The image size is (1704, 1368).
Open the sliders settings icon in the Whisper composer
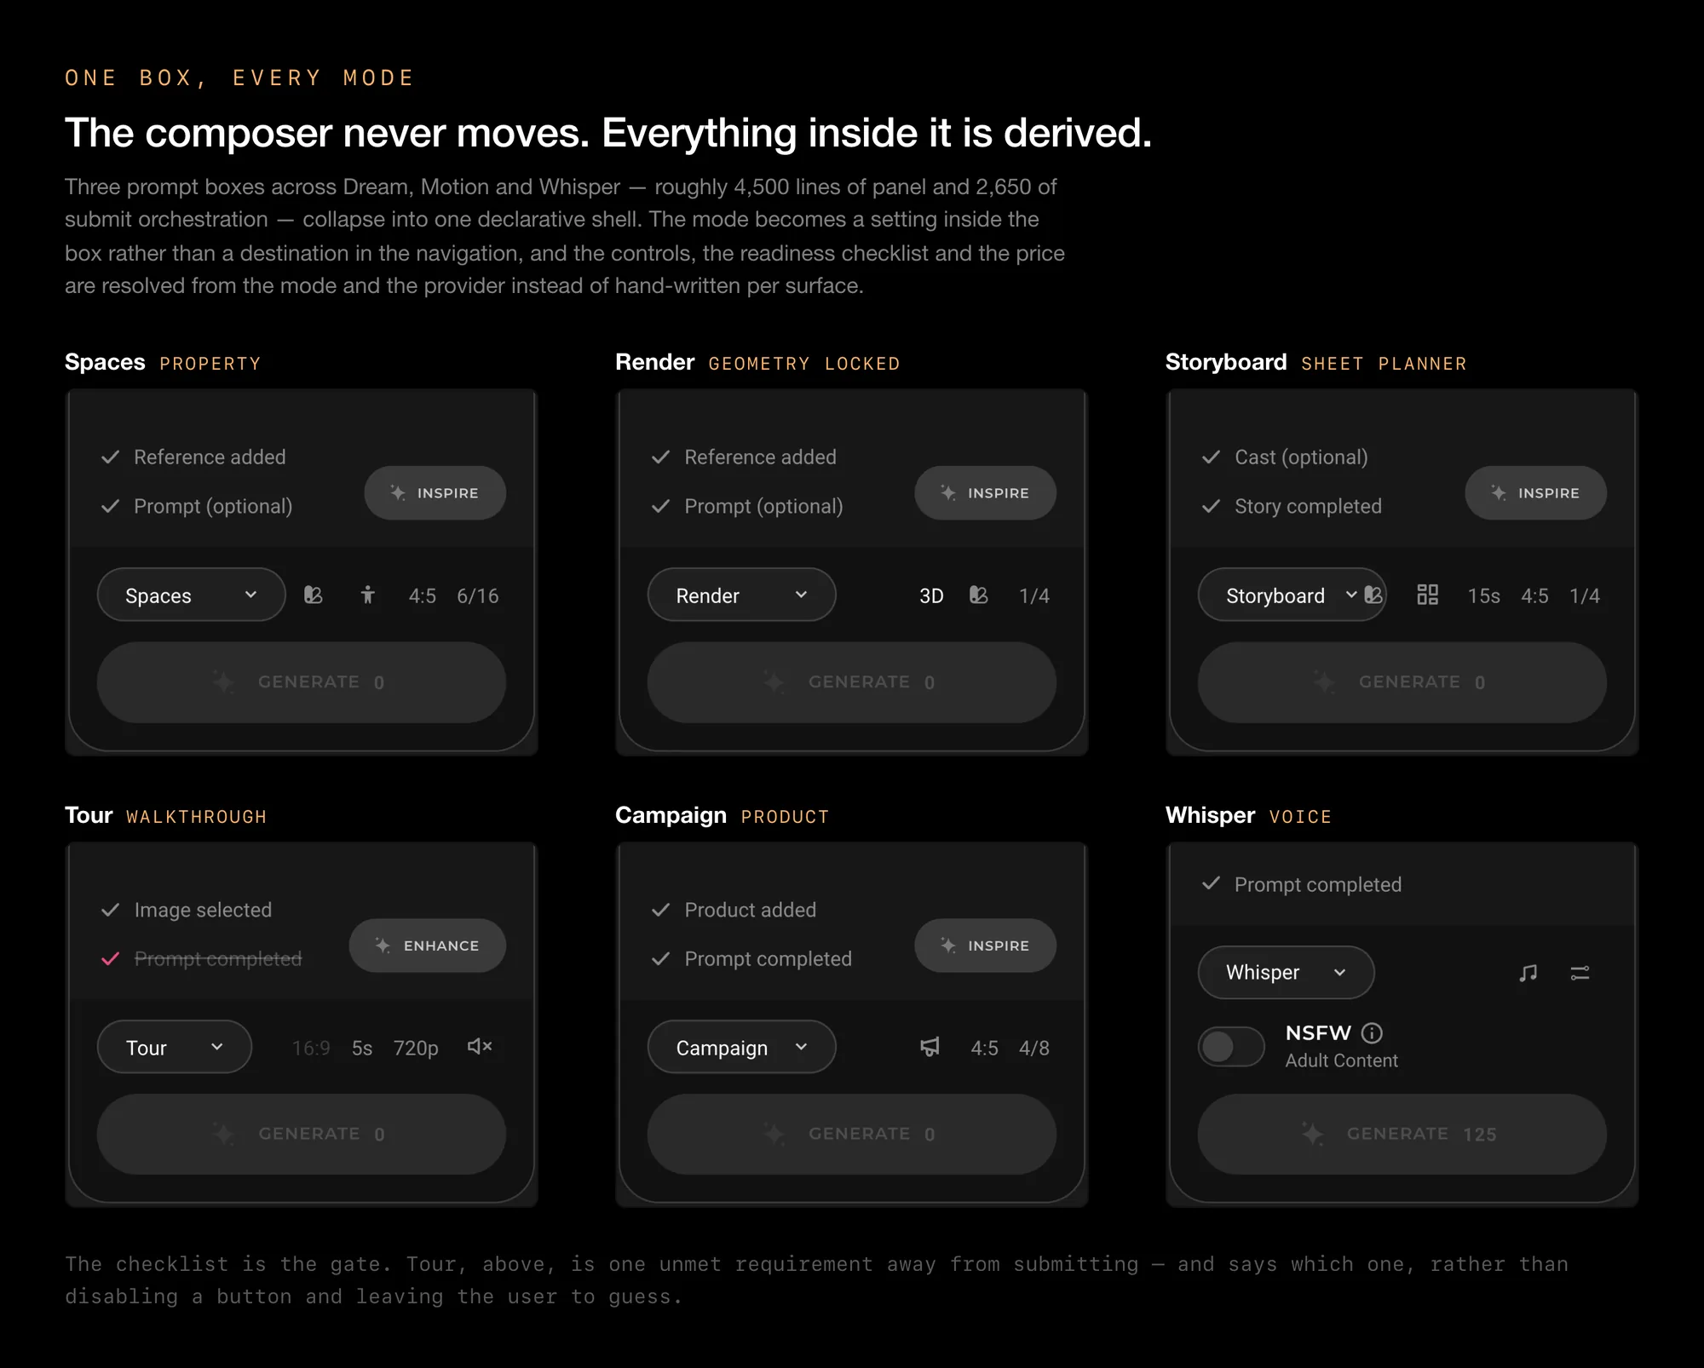pos(1580,973)
